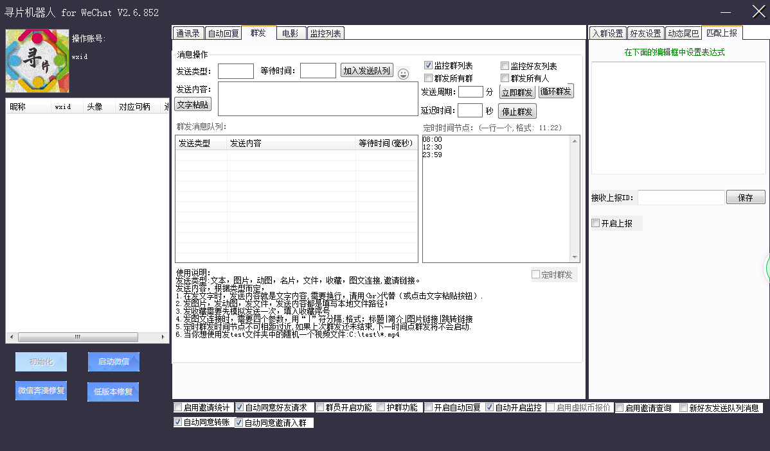Click the 12:30 time node entry
This screenshot has height=451, width=770.
tap(432, 147)
